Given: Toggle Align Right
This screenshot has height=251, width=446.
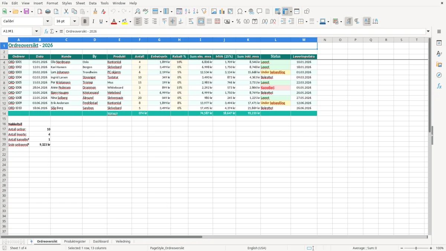Looking at the screenshot, I should pyautogui.click(x=155, y=22).
